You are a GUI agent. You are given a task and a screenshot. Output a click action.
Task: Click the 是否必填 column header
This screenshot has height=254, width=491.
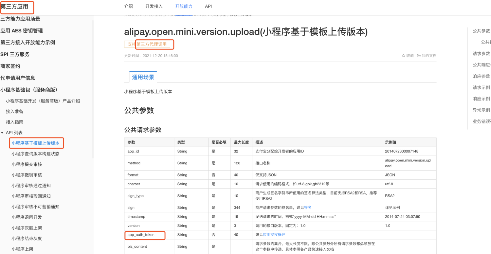pyautogui.click(x=219, y=142)
